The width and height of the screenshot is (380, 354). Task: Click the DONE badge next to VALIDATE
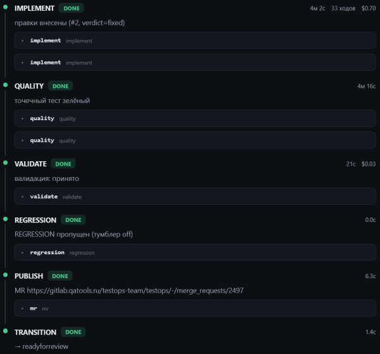click(63, 164)
